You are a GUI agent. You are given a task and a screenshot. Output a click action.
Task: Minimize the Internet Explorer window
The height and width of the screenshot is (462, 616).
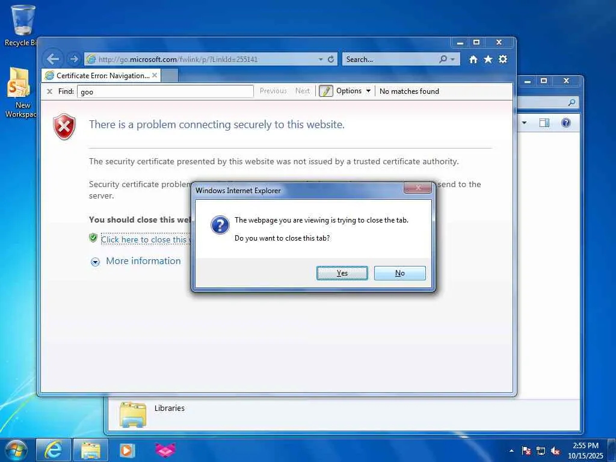(x=460, y=43)
